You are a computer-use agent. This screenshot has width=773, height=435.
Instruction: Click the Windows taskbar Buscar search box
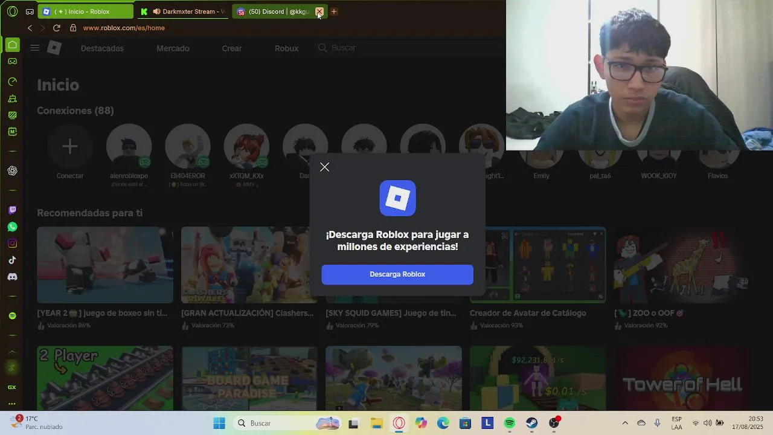click(x=287, y=424)
